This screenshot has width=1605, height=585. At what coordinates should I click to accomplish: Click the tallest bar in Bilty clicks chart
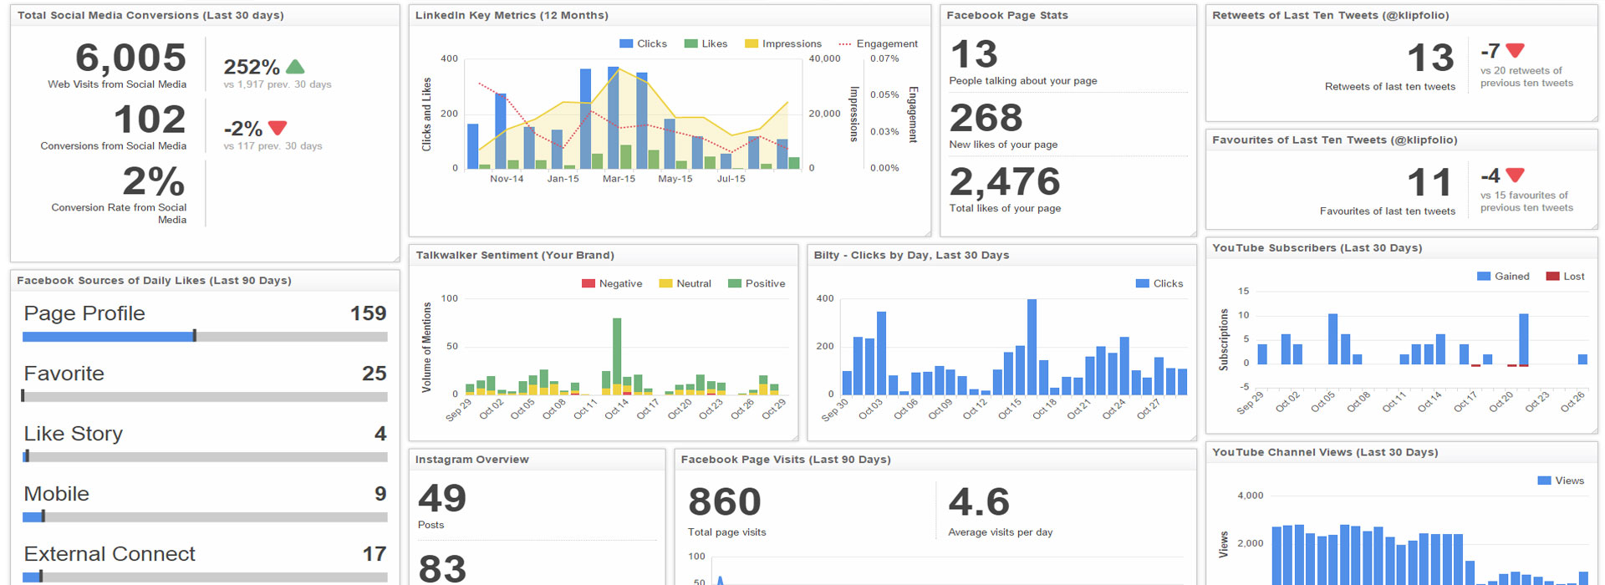coord(1032,347)
